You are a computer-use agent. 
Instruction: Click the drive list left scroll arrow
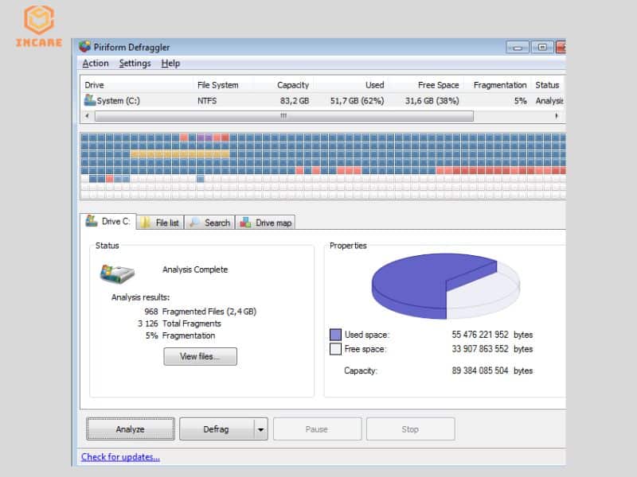(87, 116)
